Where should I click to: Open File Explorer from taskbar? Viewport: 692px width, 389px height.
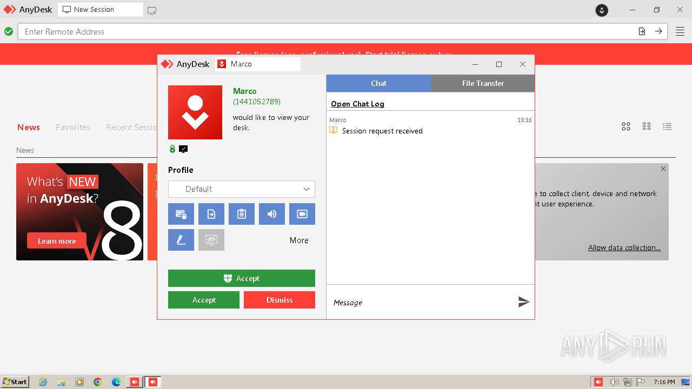[x=61, y=382]
